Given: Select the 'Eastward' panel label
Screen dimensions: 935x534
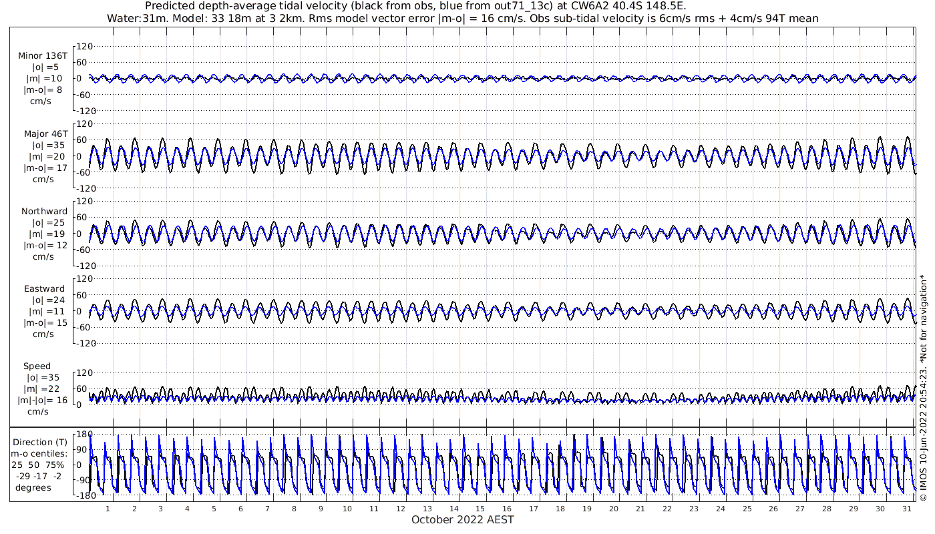Looking at the screenshot, I should [45, 290].
